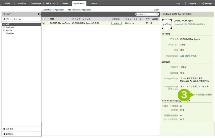Image resolution: width=215 pixels, height=138 pixels.
Task: Uncheck the CLOMO MDM Agent row checkbox
Action: (43, 23)
